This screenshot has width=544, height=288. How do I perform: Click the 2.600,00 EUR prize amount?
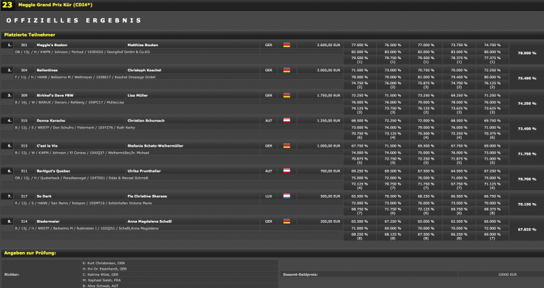[x=328, y=44]
